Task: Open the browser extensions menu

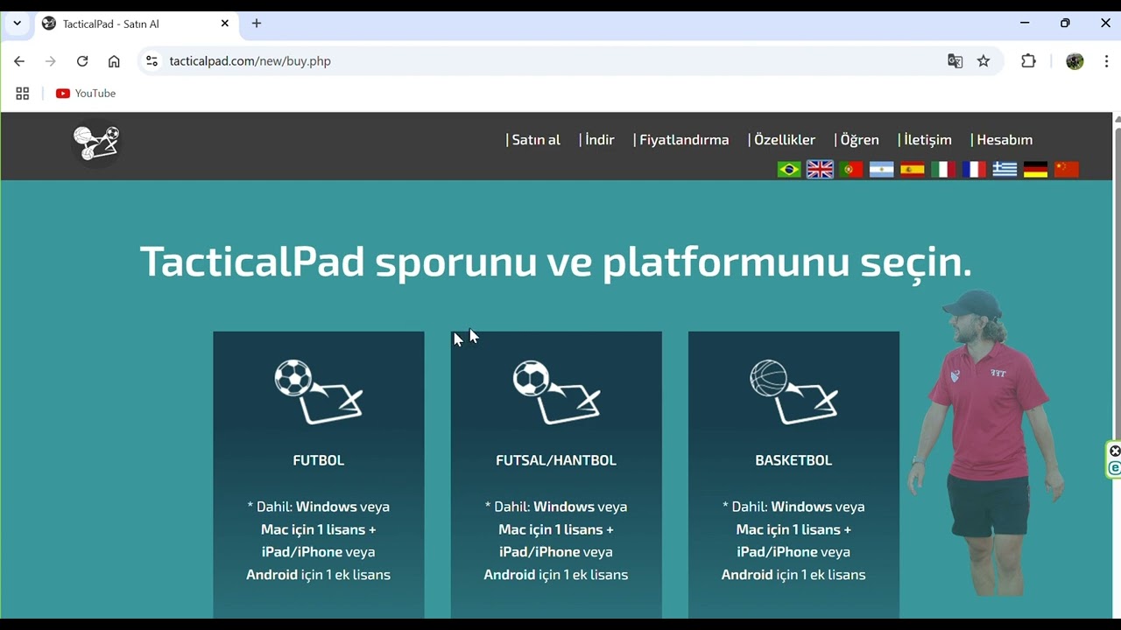Action: point(1028,61)
